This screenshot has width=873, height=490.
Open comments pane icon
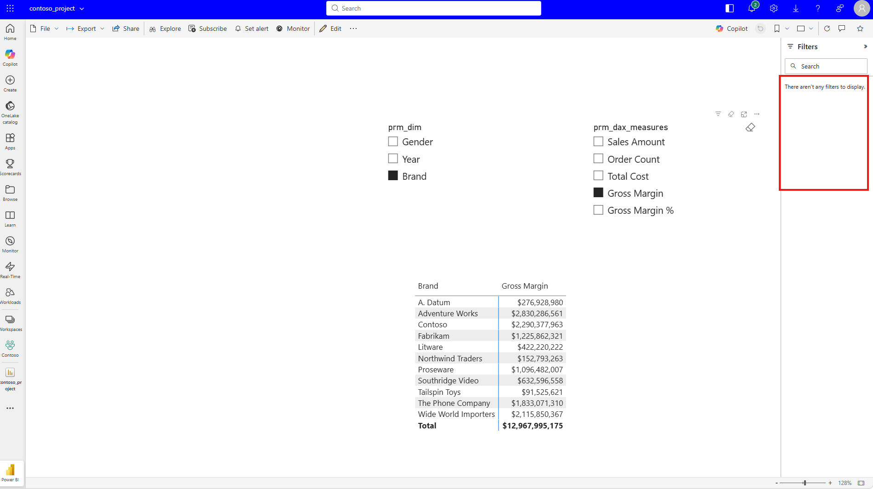click(x=842, y=28)
